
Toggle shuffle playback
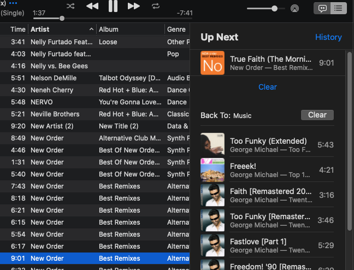(70, 6)
